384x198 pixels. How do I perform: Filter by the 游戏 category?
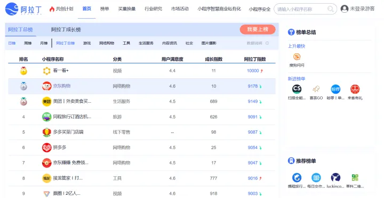[x=87, y=43]
